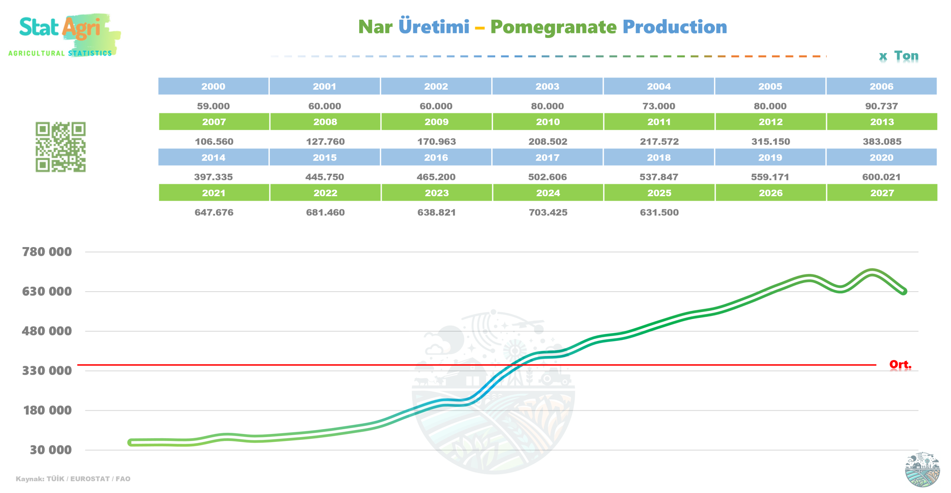Click the 2027 green header cell
Viewport: 951px width, 493px height.
coord(882,193)
